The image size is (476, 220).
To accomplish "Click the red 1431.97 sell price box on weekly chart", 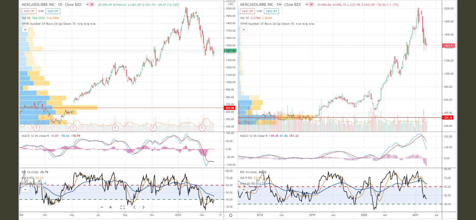I will click(x=247, y=11).
